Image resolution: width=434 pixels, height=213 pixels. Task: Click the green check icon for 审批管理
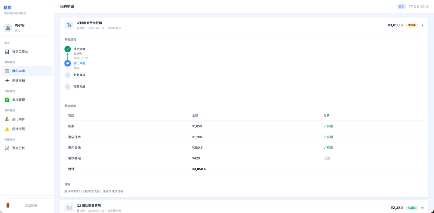click(7, 100)
